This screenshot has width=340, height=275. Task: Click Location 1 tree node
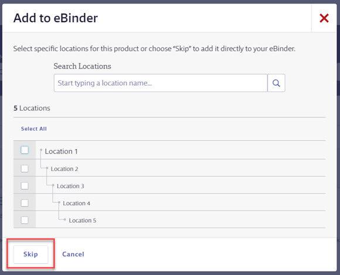pyautogui.click(x=61, y=151)
